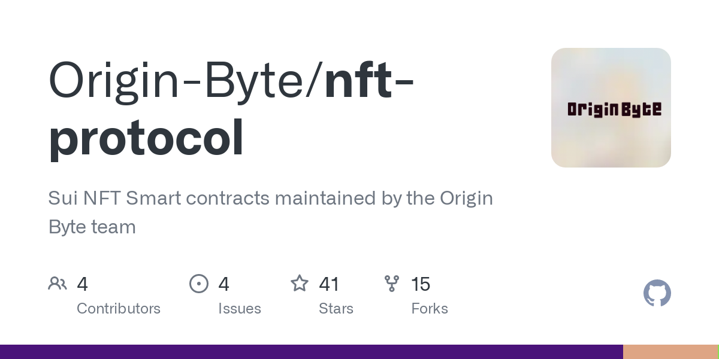Open the Contributors label
This screenshot has height=359, width=719.
[x=119, y=309]
